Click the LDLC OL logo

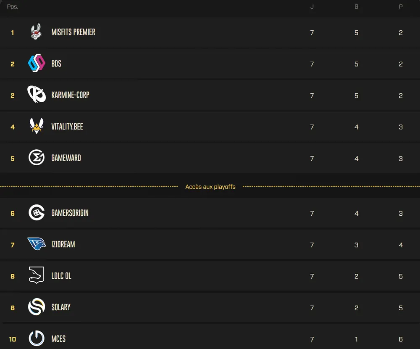pos(37,275)
